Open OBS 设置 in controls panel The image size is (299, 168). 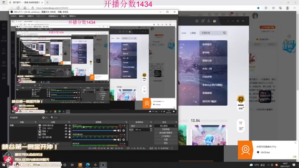tap(166, 140)
